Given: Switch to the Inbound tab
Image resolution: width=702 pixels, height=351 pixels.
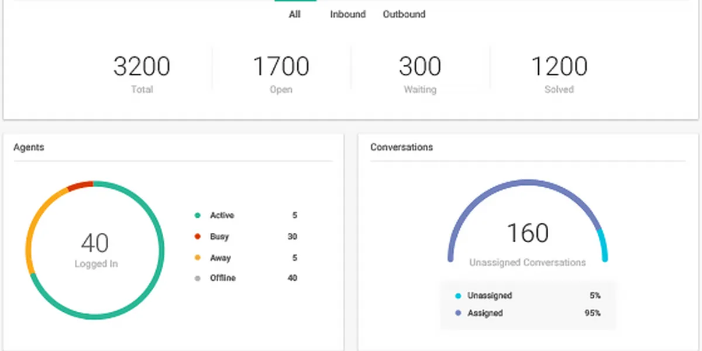Looking at the screenshot, I should click(x=348, y=14).
